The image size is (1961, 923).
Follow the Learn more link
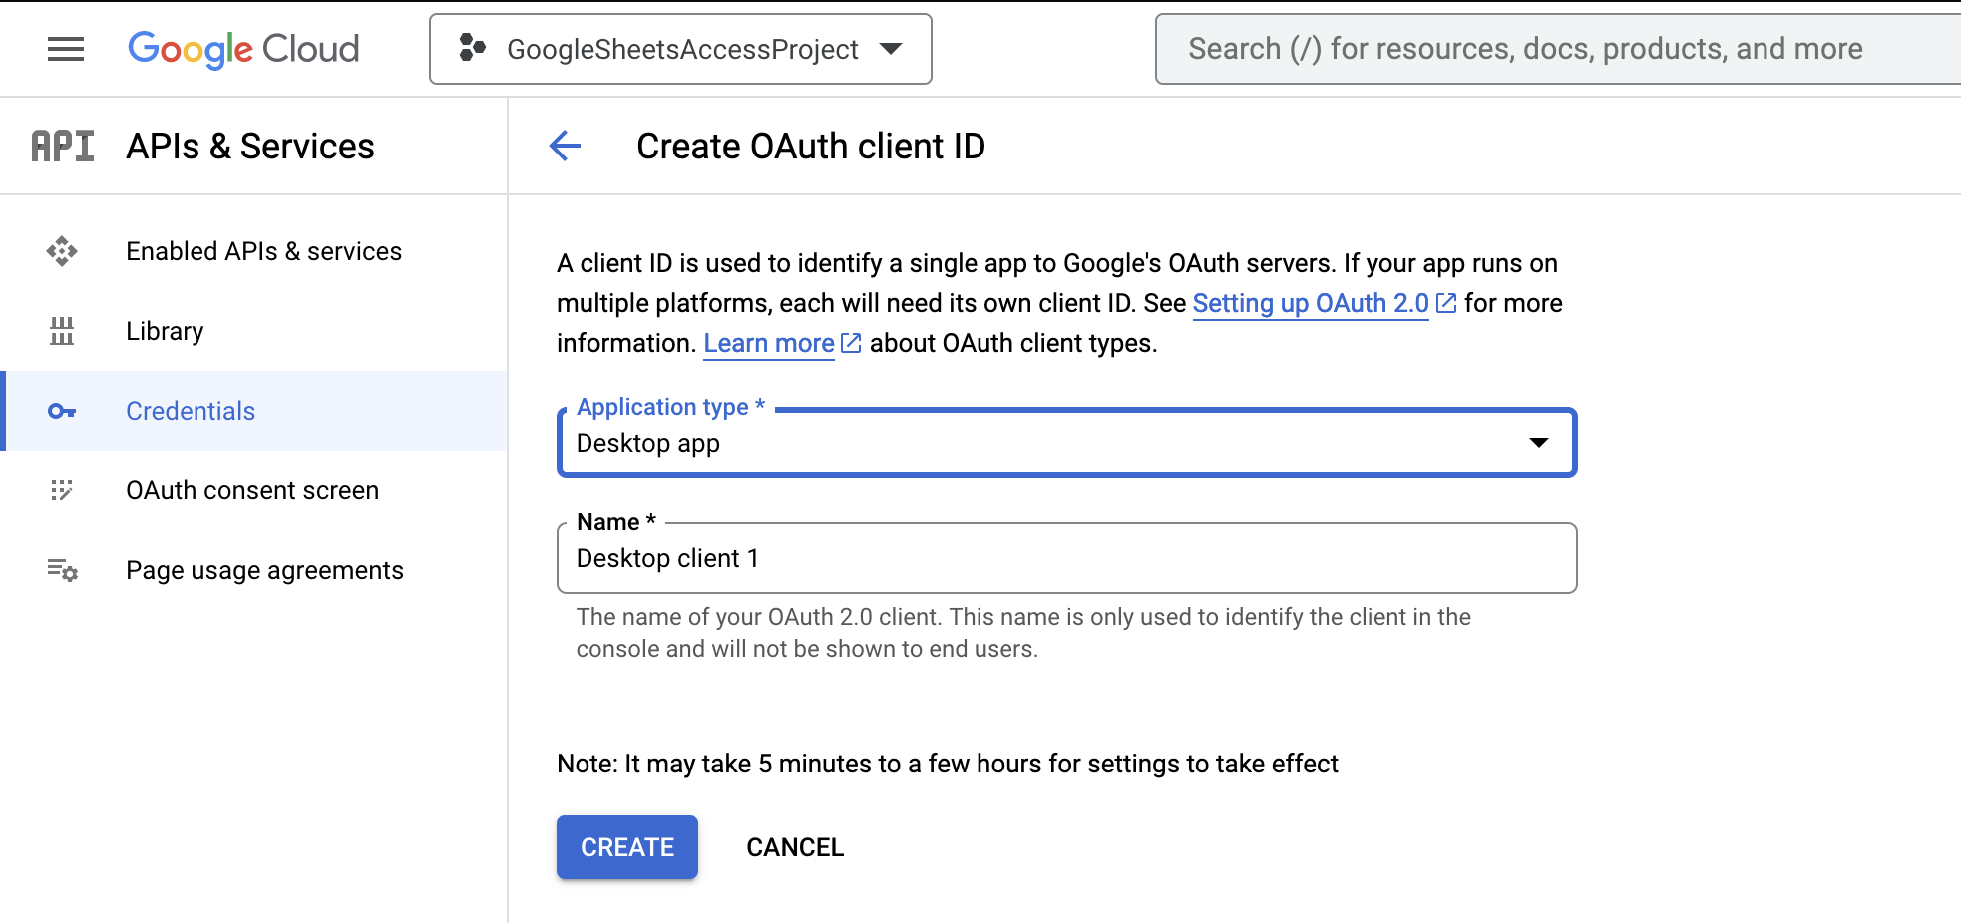pos(769,343)
